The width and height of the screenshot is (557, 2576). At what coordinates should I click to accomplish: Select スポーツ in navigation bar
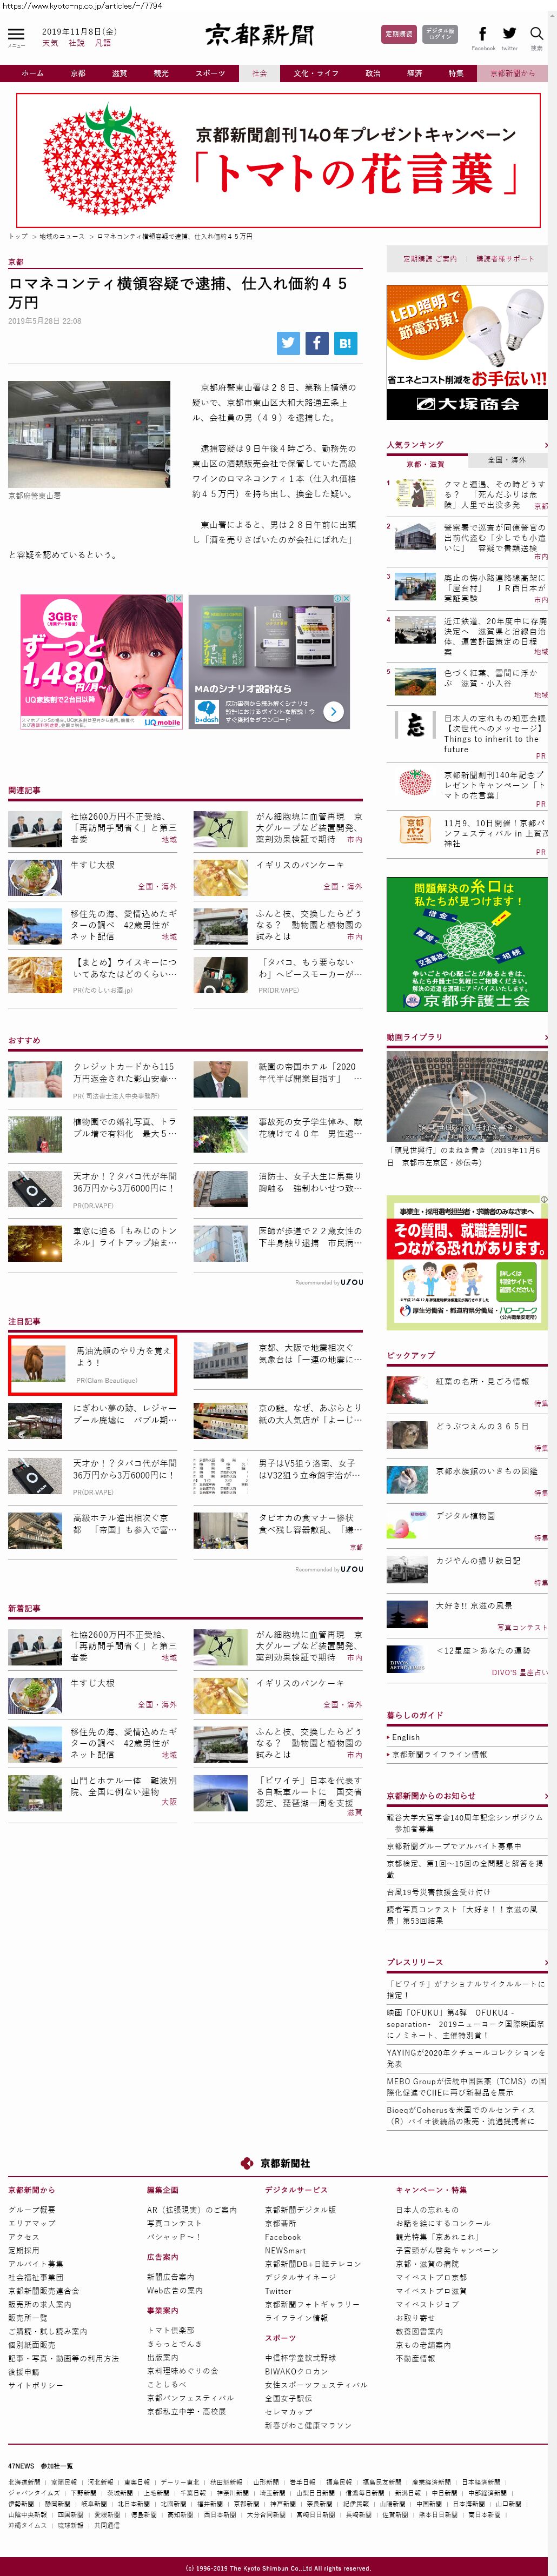tap(210, 73)
